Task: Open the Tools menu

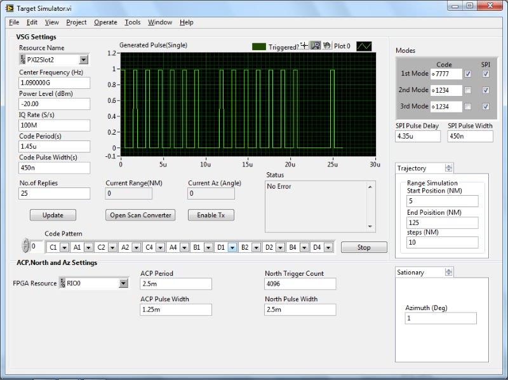Action: coord(132,22)
